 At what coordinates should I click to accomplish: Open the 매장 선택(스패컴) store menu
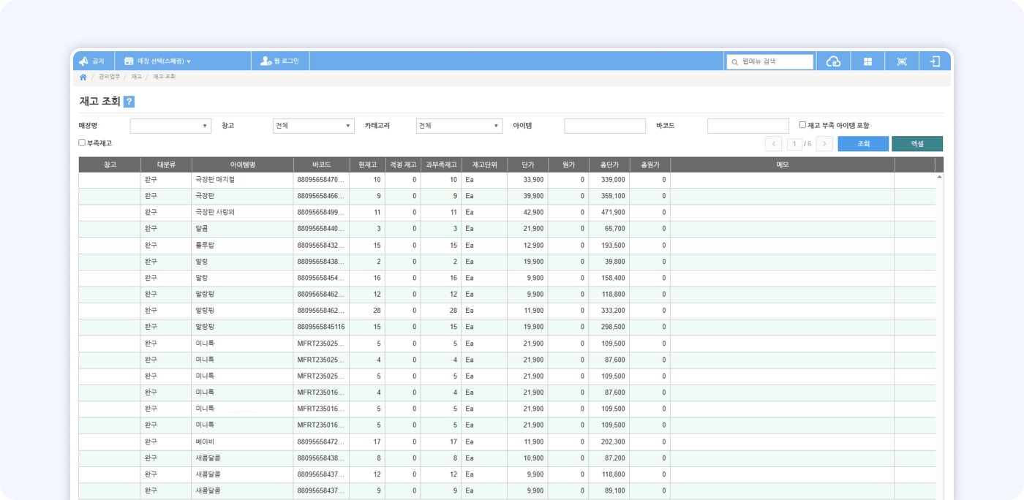click(157, 61)
